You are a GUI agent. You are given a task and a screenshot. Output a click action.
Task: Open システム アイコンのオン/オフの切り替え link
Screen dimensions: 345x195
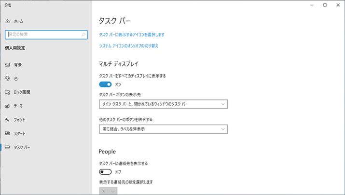[128, 46]
